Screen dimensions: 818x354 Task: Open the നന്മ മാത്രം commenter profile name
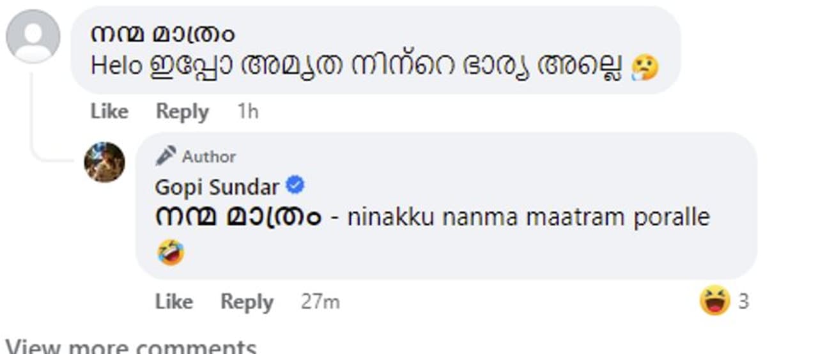[x=162, y=33]
